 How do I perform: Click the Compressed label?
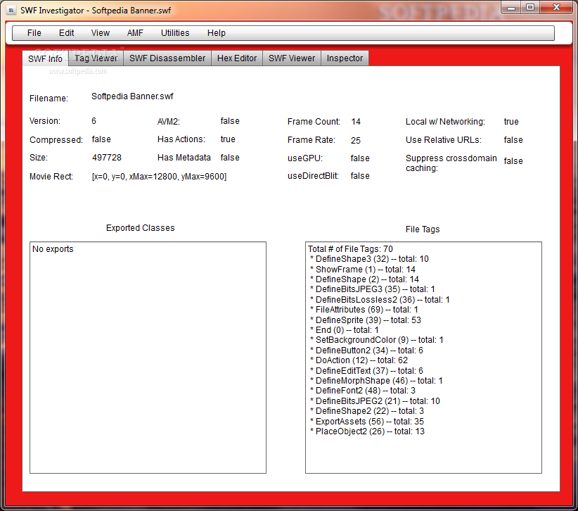pos(56,140)
